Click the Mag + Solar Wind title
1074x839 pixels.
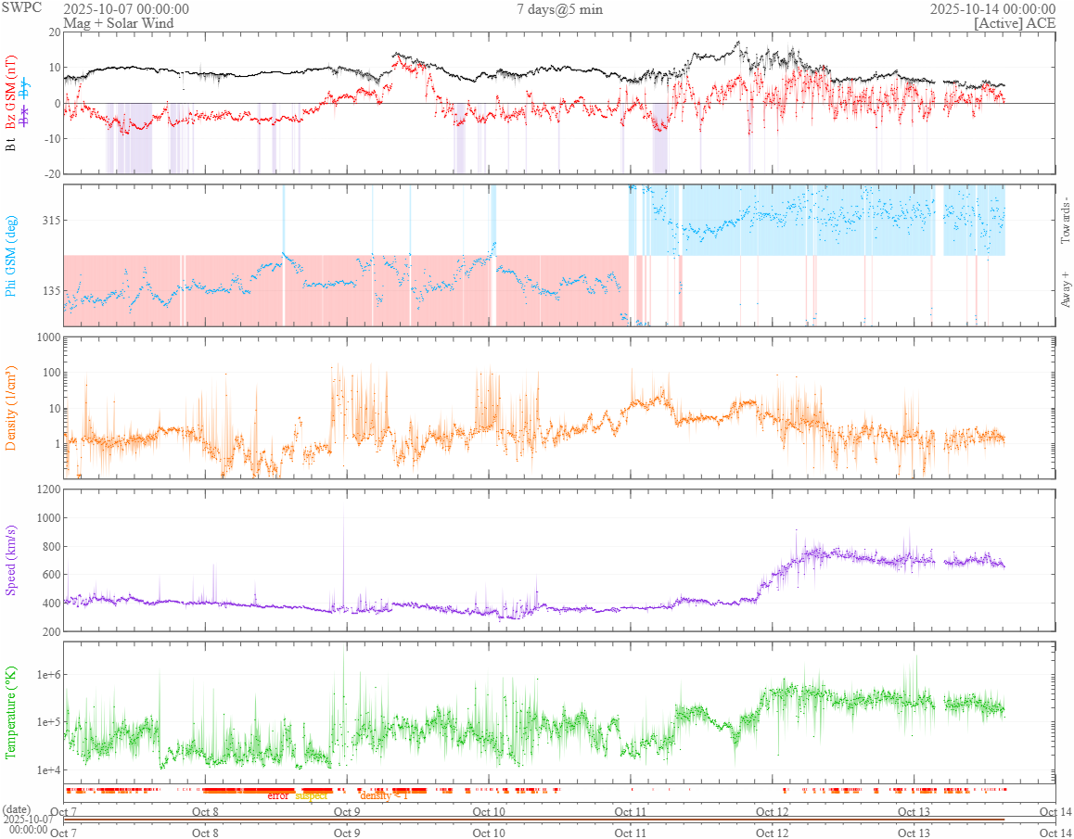(x=119, y=23)
